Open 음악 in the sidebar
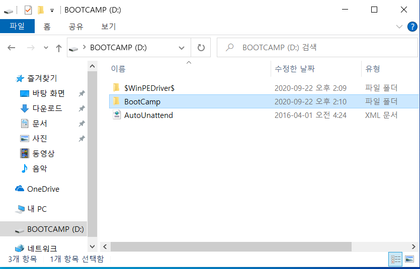This screenshot has height=269, width=420. (40, 168)
